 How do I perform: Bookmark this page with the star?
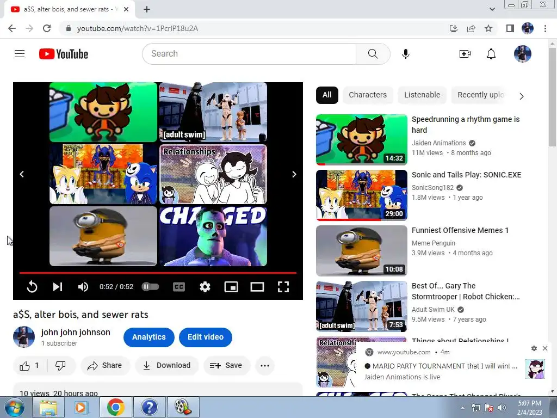(488, 28)
